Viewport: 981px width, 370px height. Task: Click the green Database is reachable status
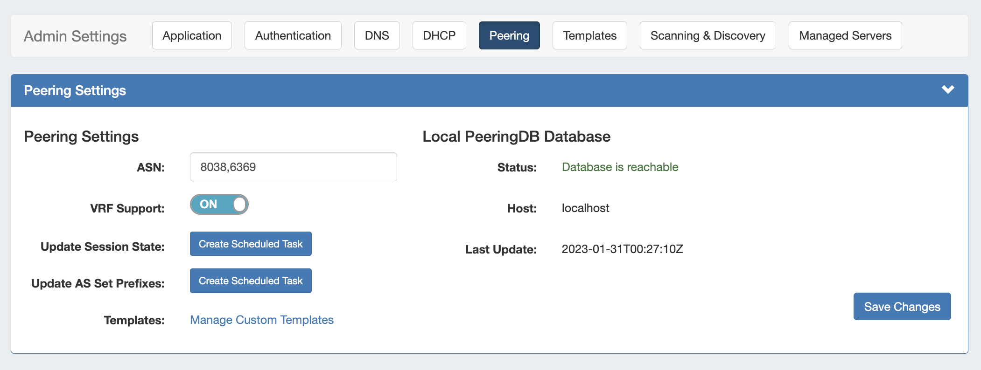pyautogui.click(x=620, y=167)
